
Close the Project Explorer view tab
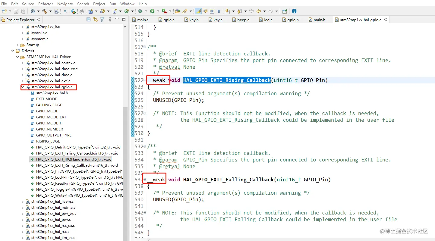click(x=38, y=20)
